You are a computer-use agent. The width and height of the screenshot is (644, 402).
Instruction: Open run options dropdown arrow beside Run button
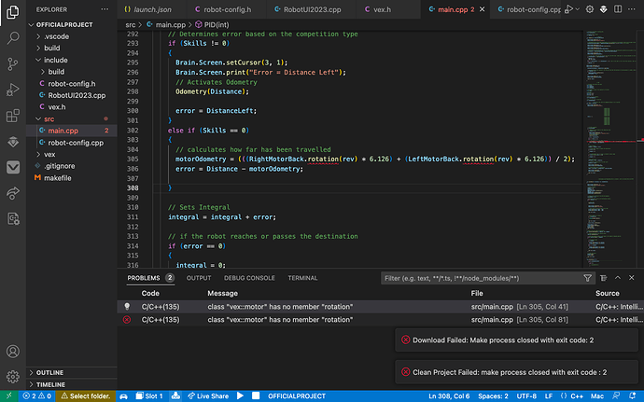pyautogui.click(x=578, y=9)
